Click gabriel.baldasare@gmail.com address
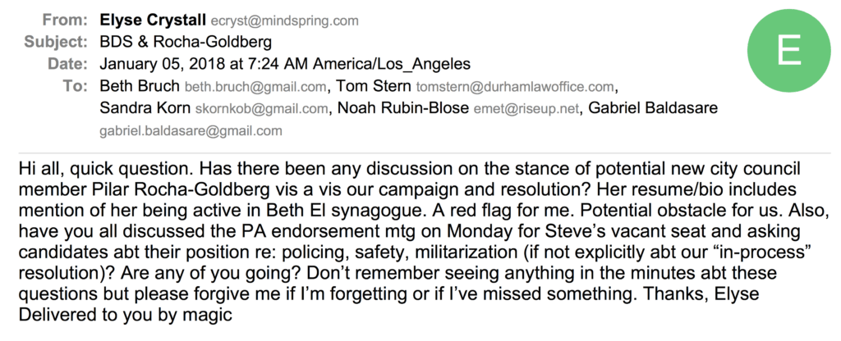 click(x=191, y=131)
